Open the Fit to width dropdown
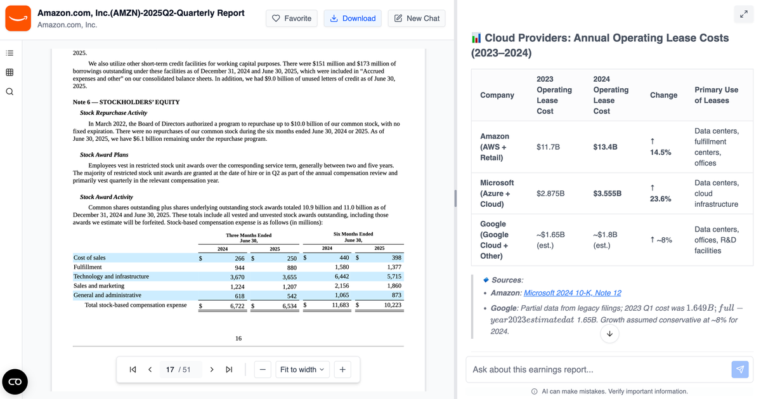Viewport: 761px width, 399px height. tap(302, 370)
